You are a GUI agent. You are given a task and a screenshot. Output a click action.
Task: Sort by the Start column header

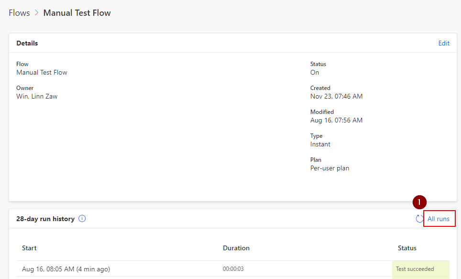(x=29, y=248)
